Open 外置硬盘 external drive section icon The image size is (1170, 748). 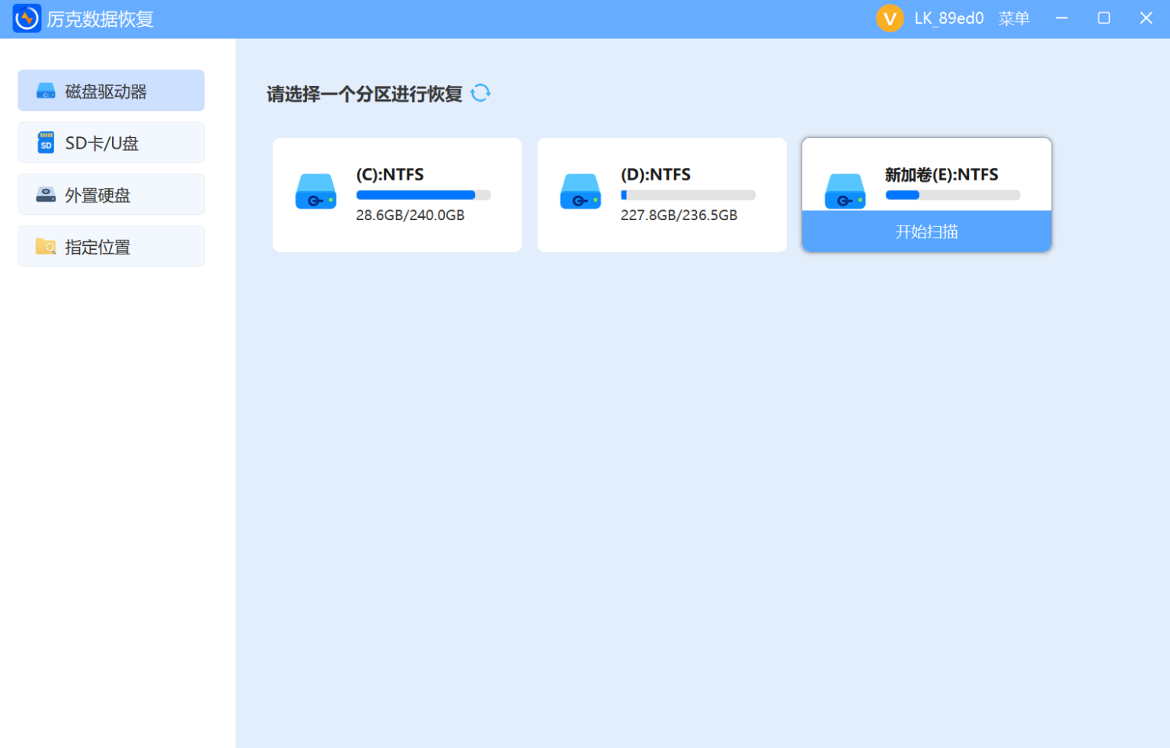point(46,193)
